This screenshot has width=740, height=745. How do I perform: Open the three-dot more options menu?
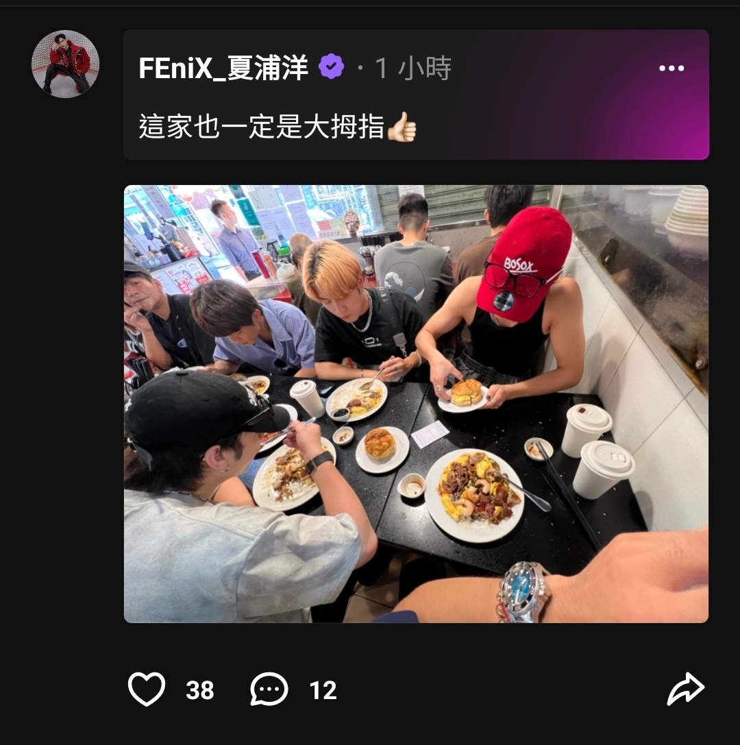tap(671, 69)
